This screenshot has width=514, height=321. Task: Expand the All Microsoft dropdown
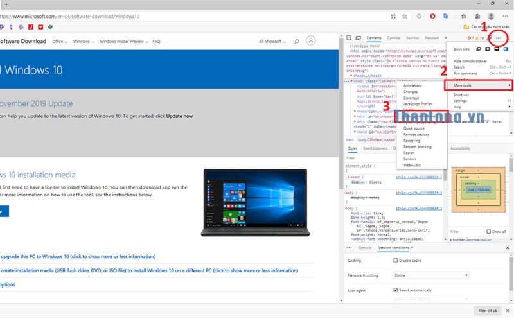coord(270,41)
